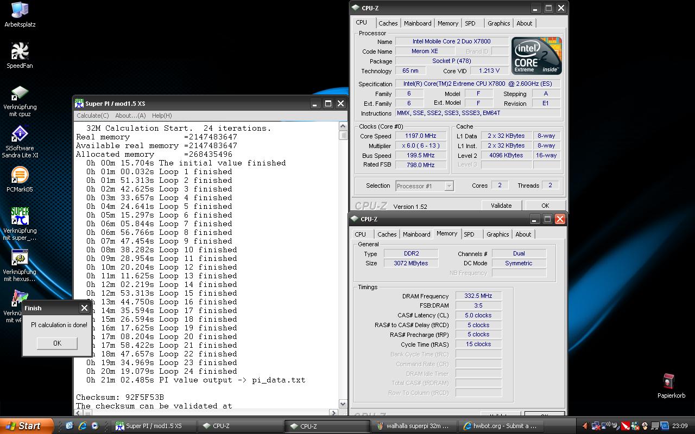The image size is (695, 434).
Task: Click the Intel Core 2 Extreme logo
Action: click(x=536, y=56)
